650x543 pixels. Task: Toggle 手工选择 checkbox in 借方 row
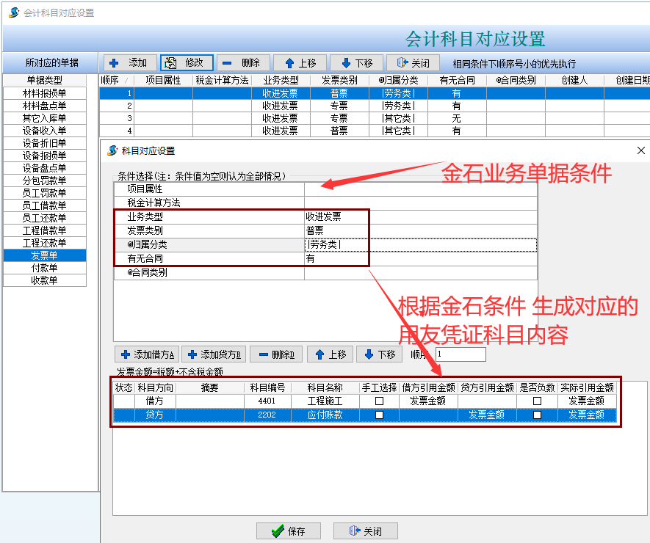pos(379,401)
